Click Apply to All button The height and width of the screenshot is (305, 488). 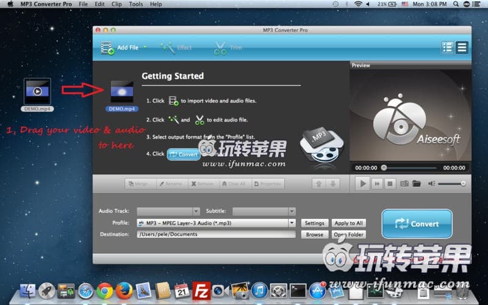pyautogui.click(x=348, y=223)
